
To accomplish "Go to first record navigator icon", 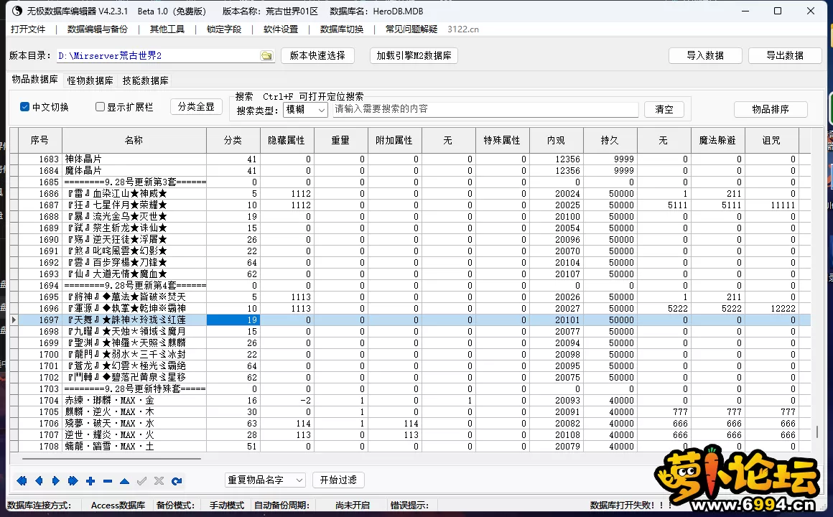I will click(x=22, y=481).
